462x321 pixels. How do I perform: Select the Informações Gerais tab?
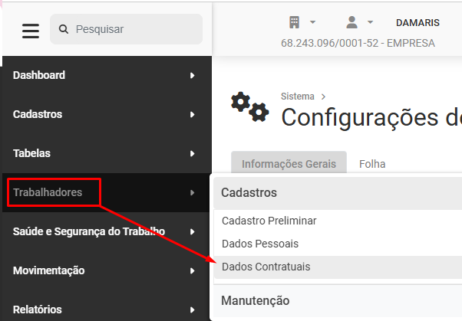pyautogui.click(x=289, y=162)
